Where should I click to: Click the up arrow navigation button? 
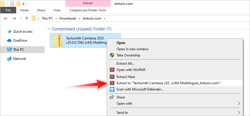[27, 18]
